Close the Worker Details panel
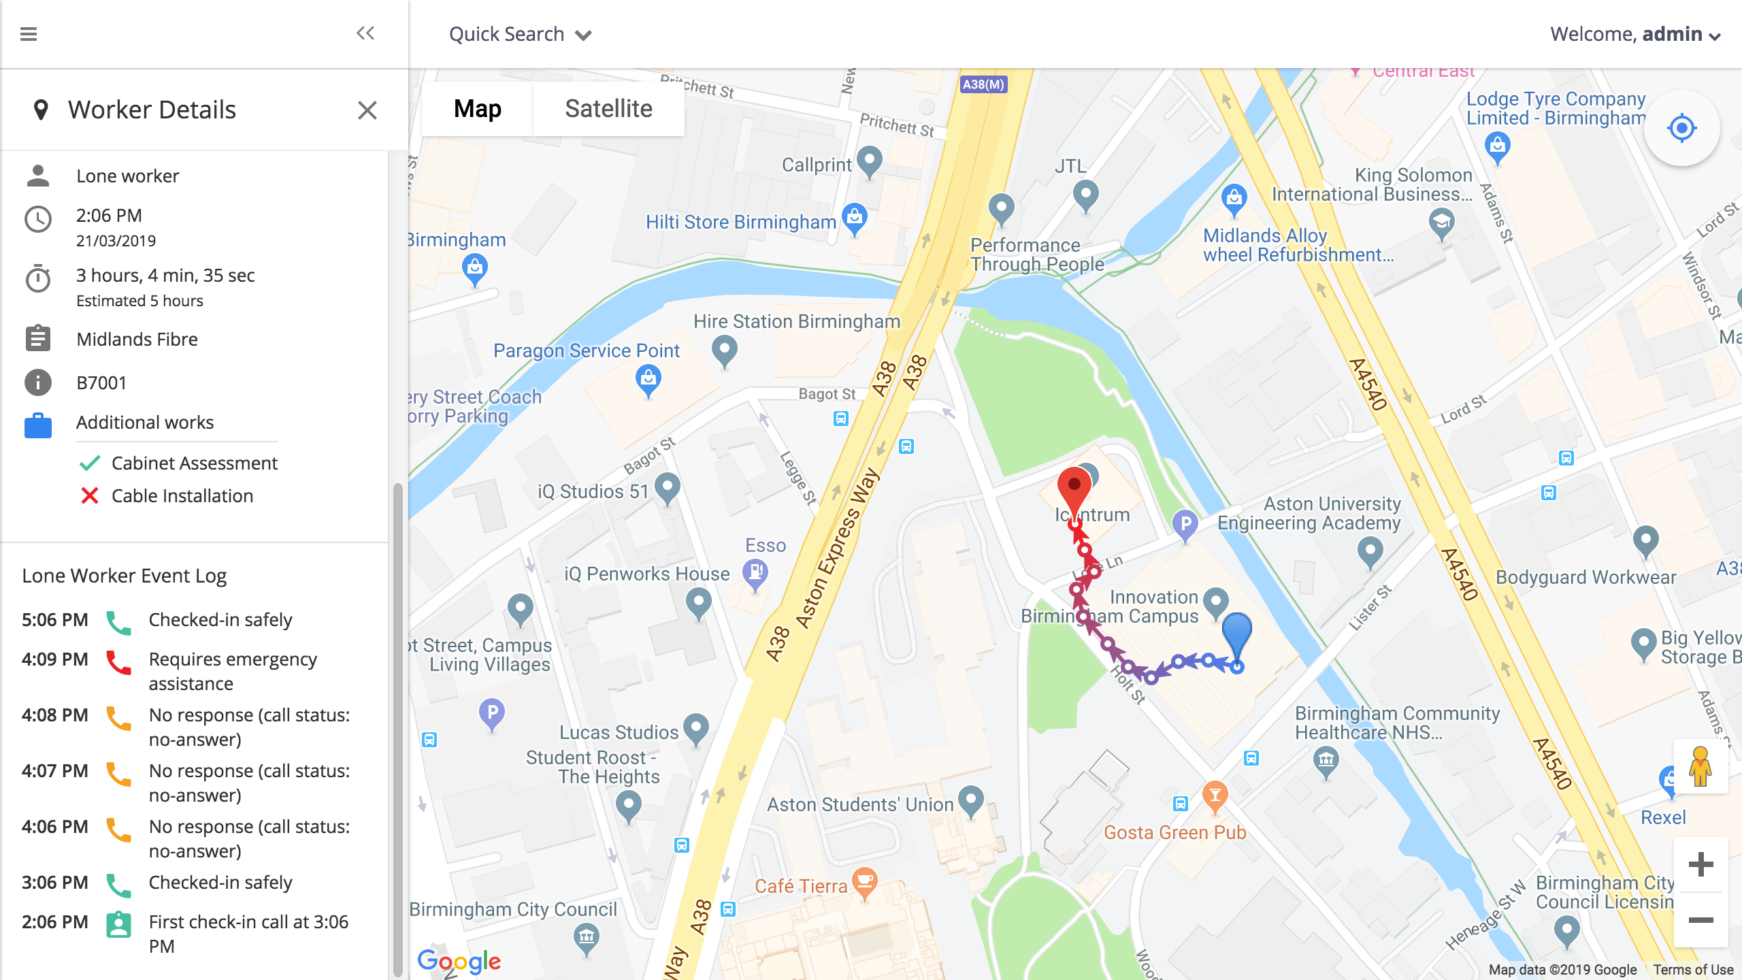 tap(367, 110)
